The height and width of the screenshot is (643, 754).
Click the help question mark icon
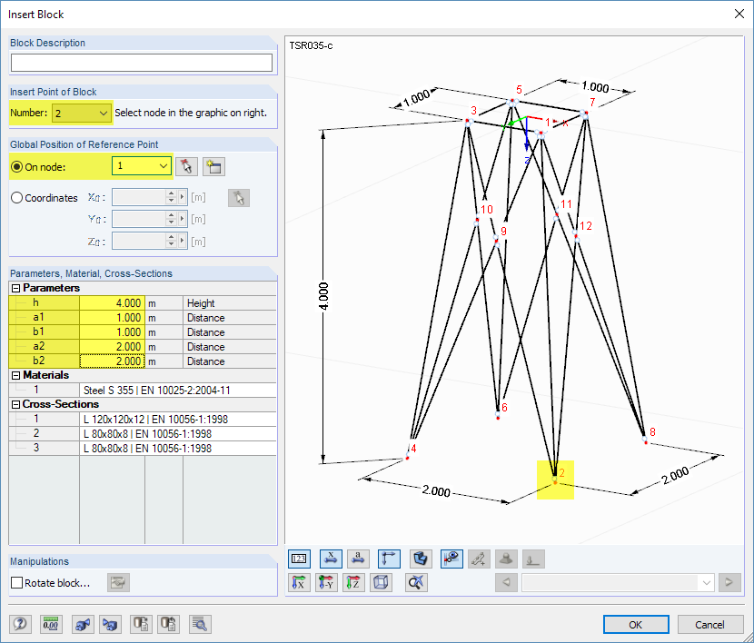(19, 624)
